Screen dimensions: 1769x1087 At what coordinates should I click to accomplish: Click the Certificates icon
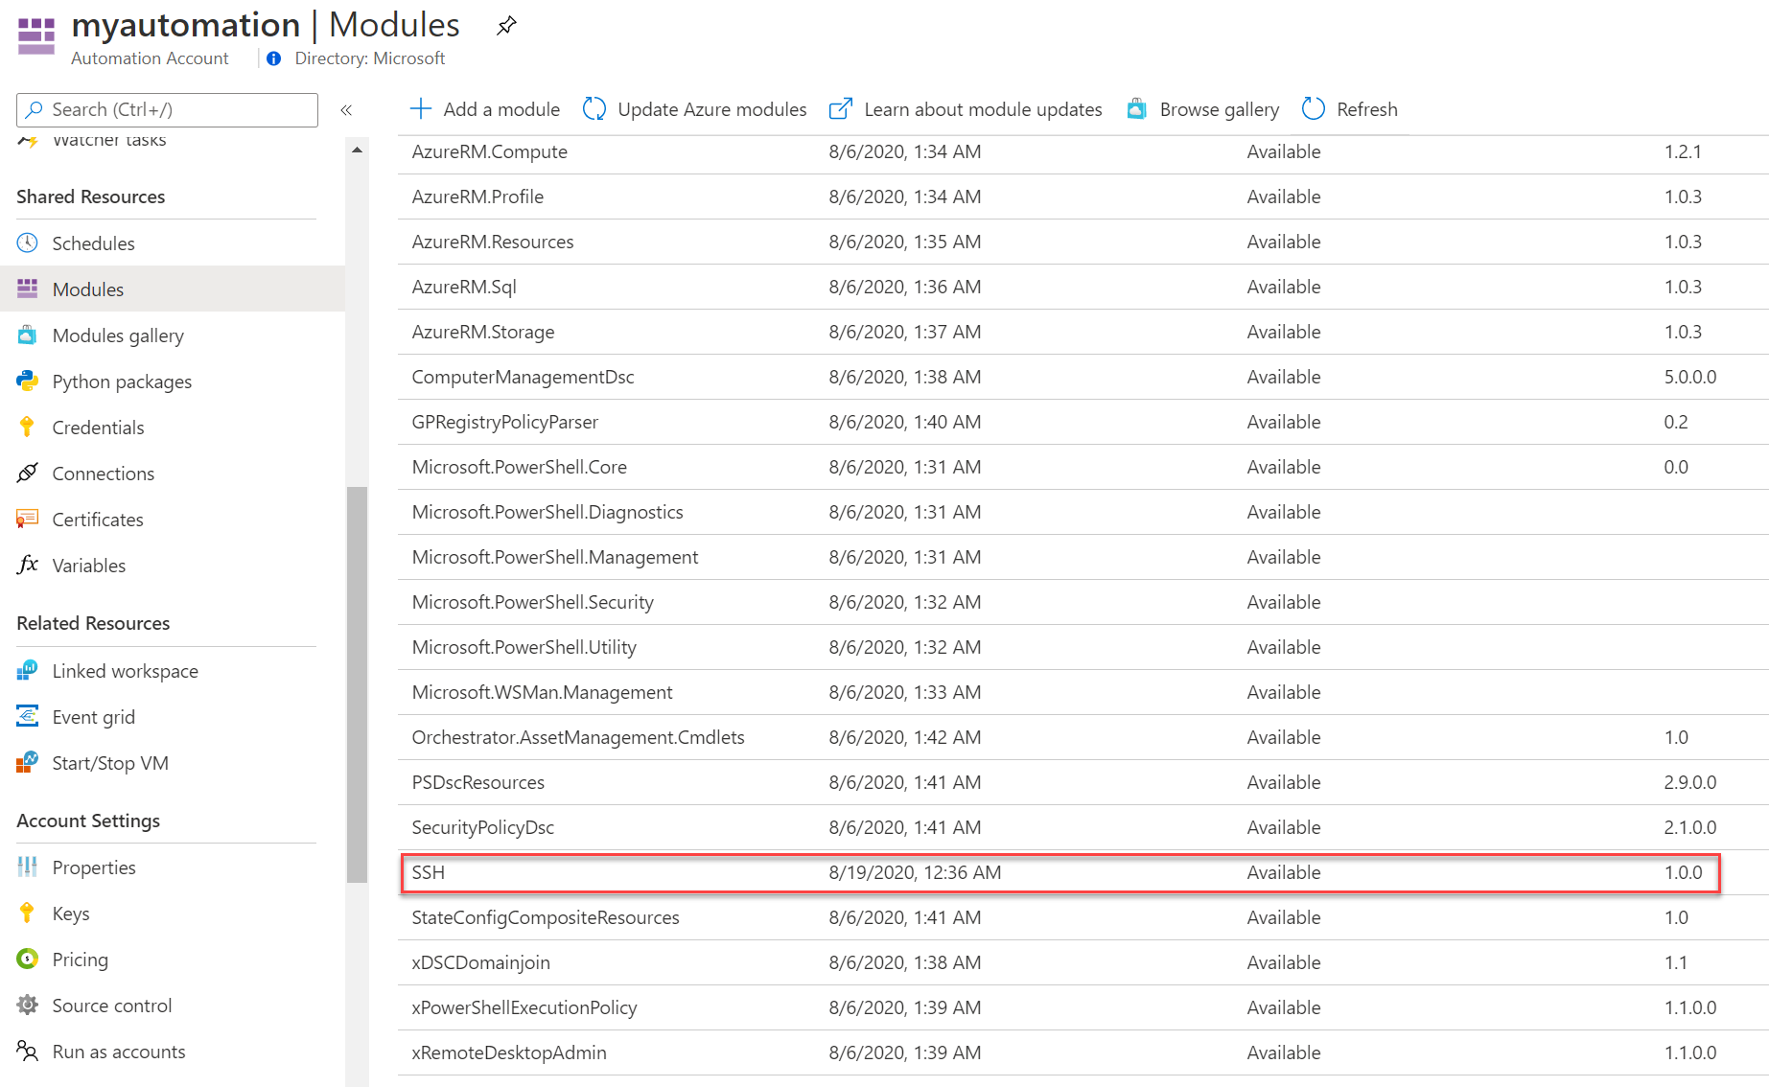point(28,519)
